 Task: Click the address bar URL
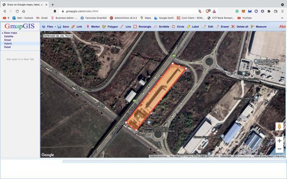82,11
